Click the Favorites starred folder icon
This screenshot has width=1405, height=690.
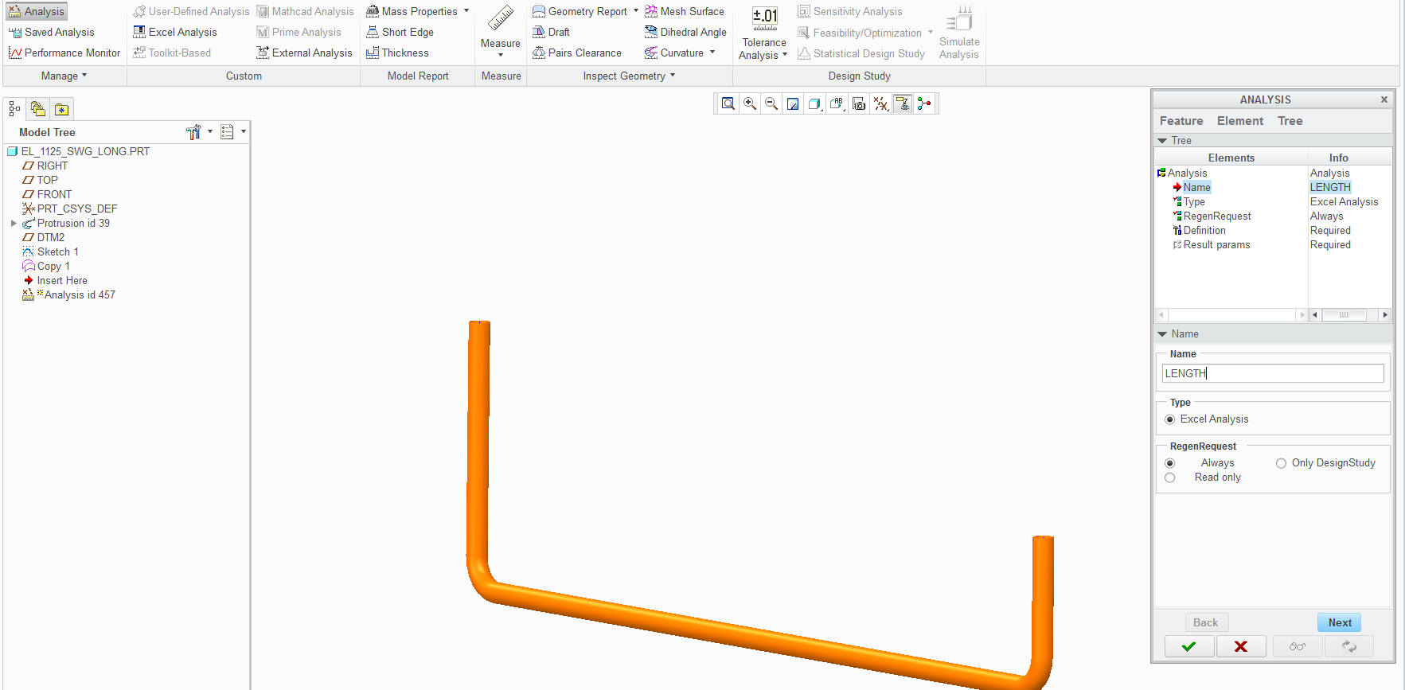click(x=62, y=109)
